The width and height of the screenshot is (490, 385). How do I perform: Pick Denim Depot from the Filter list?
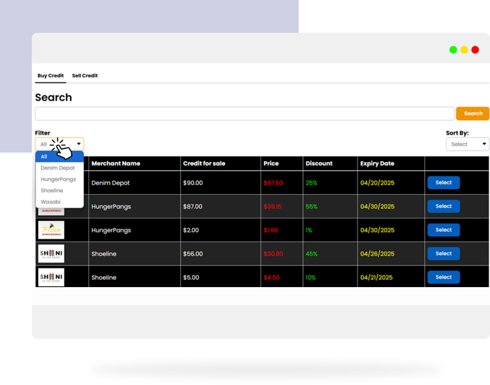coord(58,168)
